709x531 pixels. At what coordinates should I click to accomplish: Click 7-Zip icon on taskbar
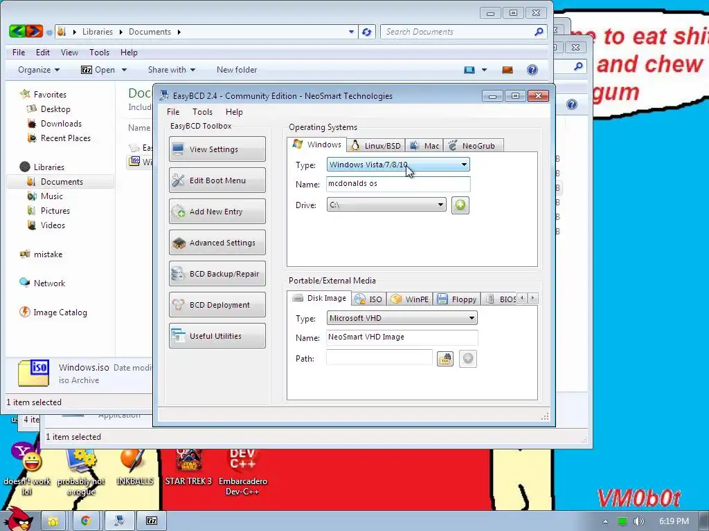[x=152, y=521]
